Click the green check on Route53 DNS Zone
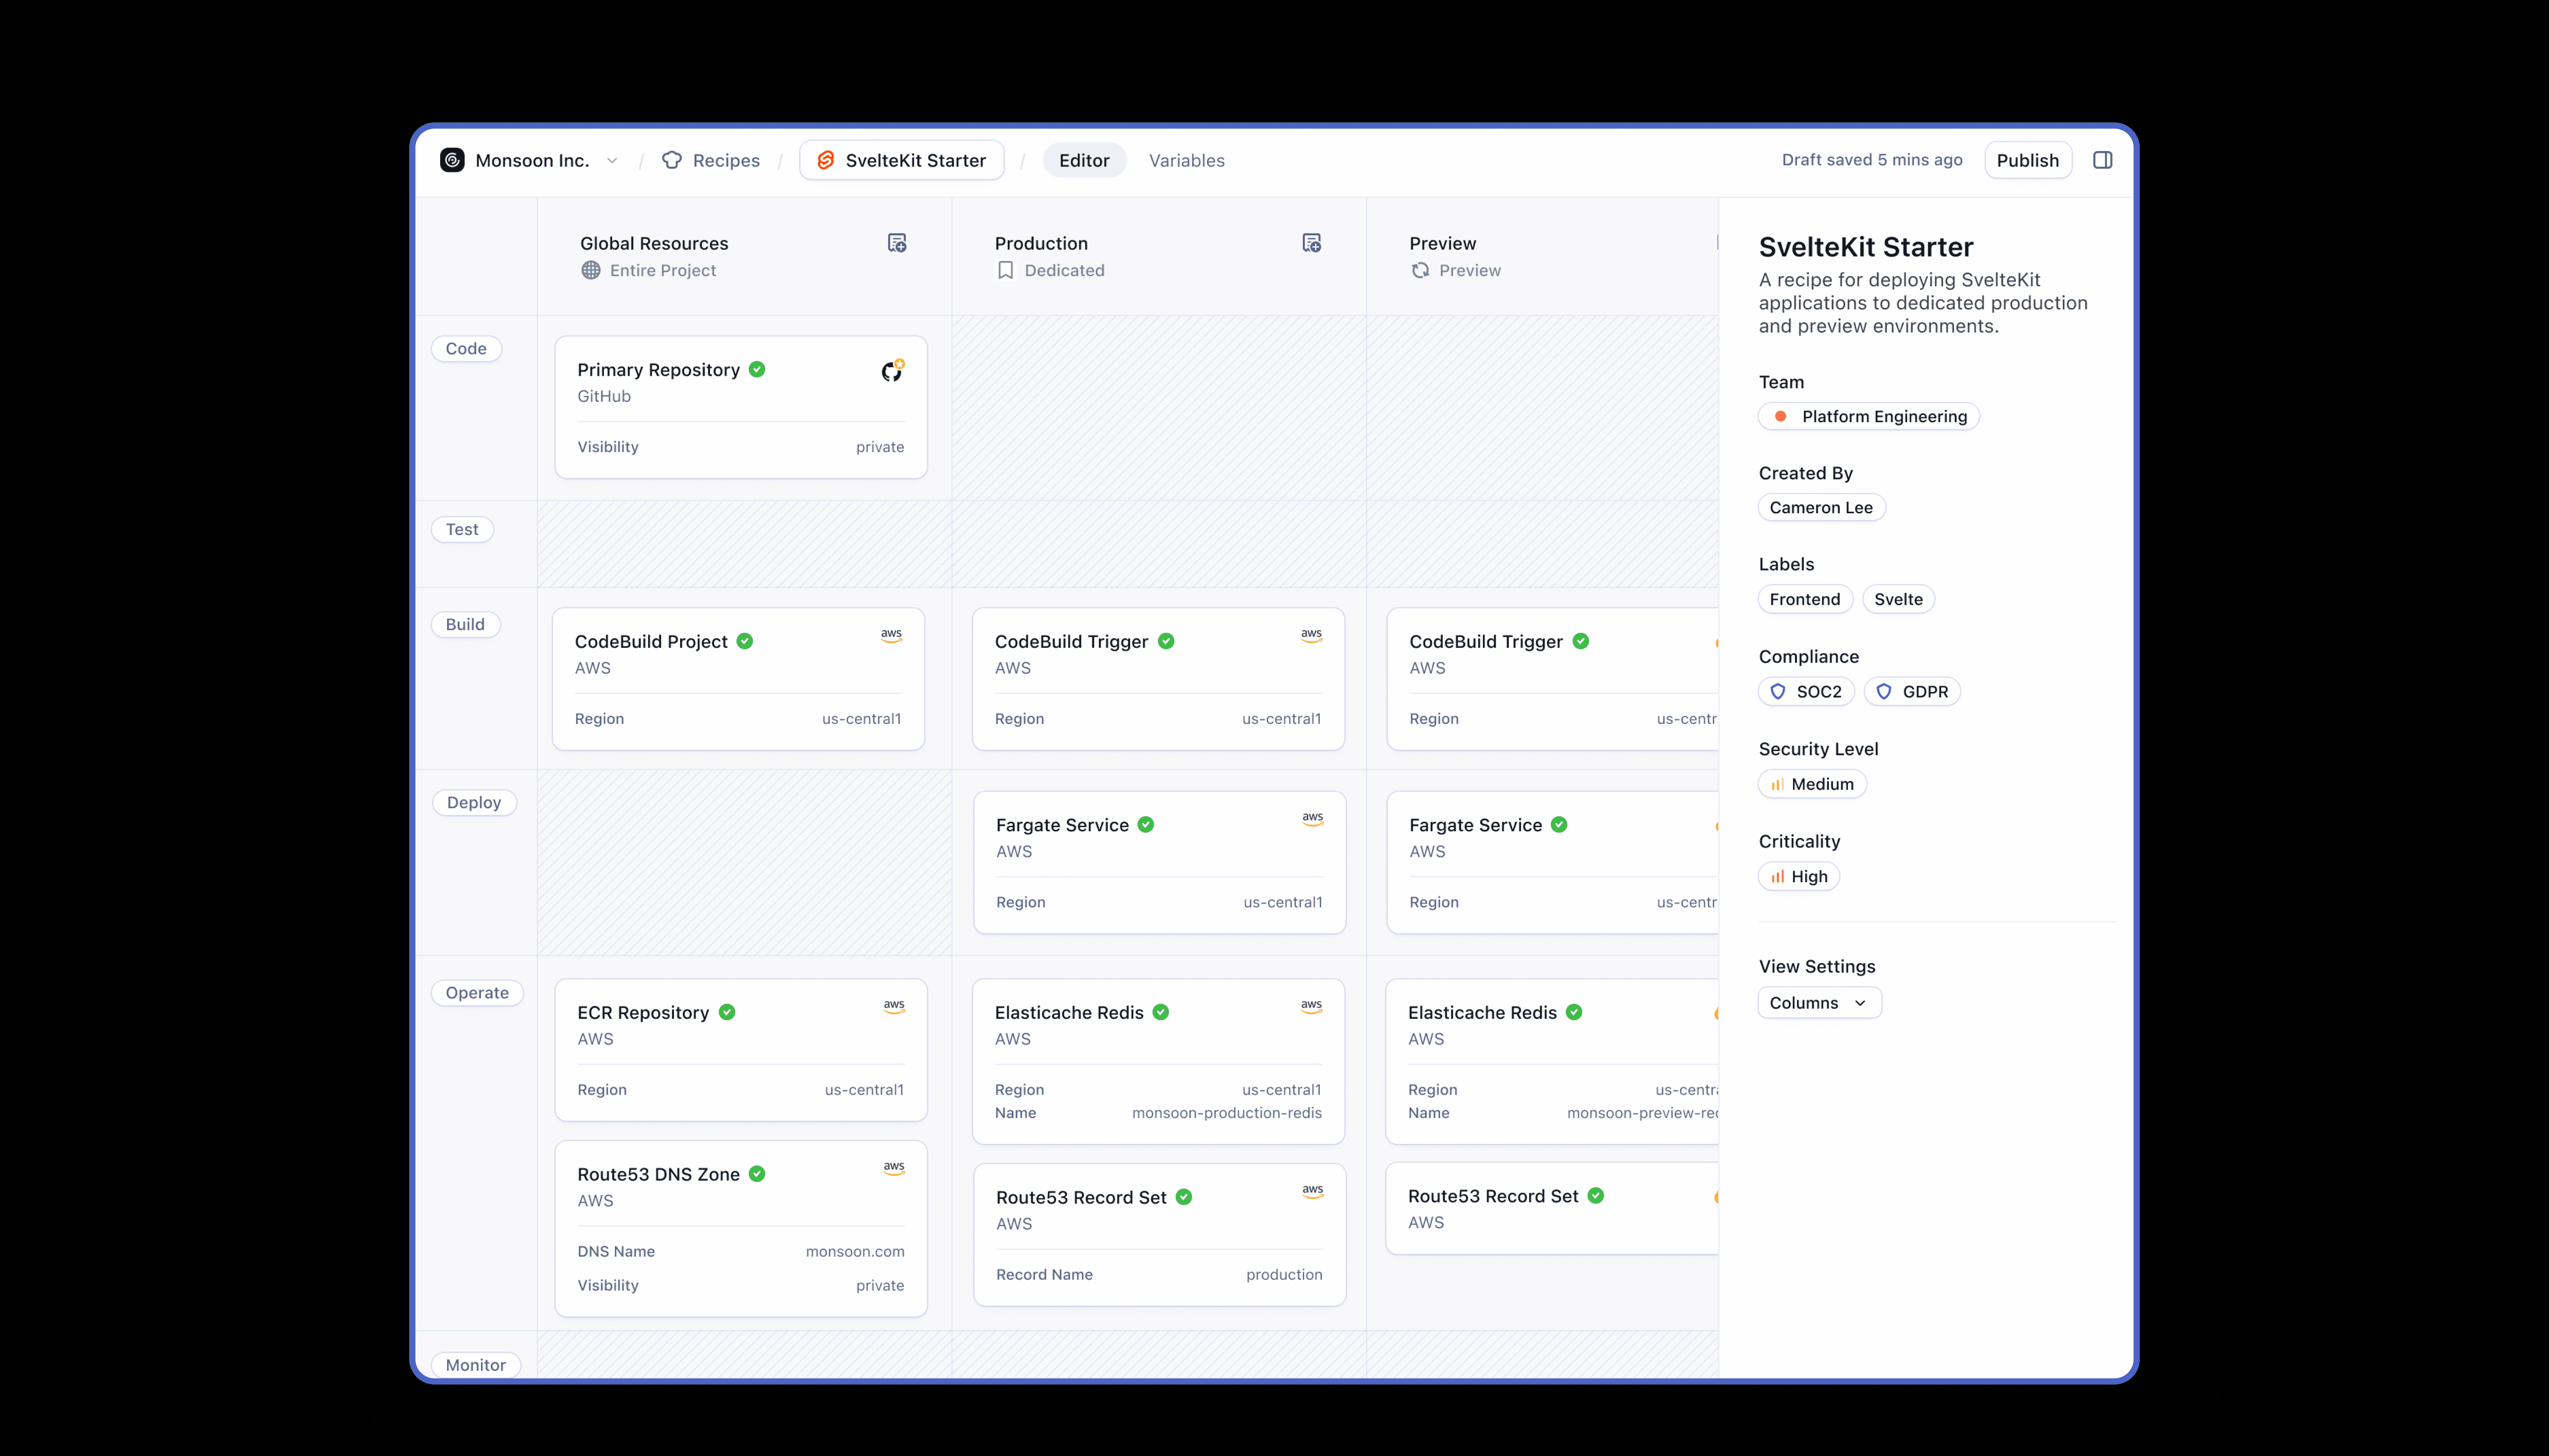The image size is (2549, 1456). pos(757,1174)
